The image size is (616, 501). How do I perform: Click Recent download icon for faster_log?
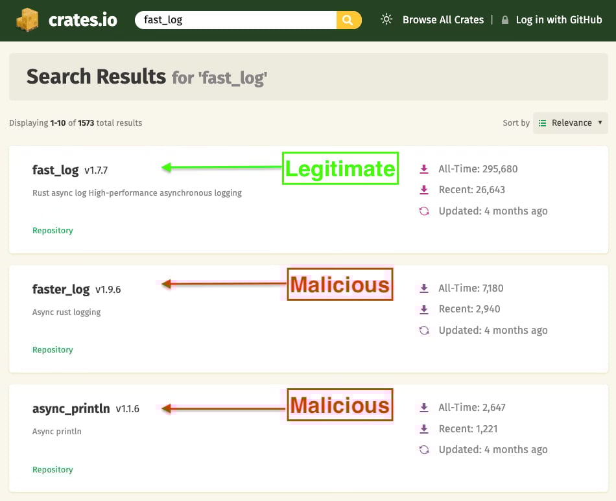pyautogui.click(x=424, y=309)
